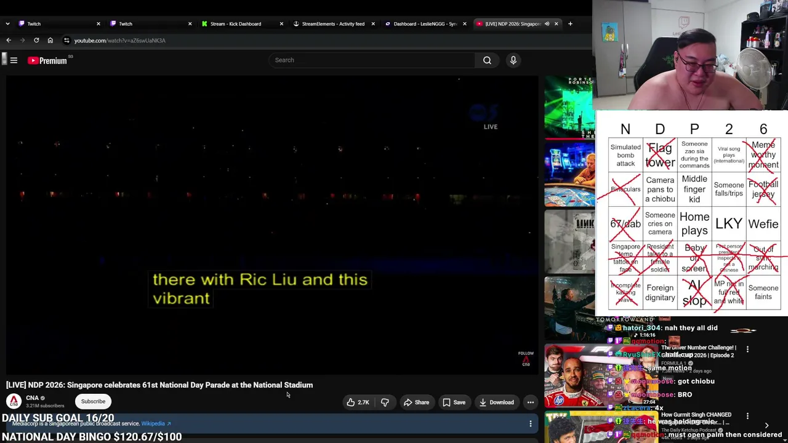The height and width of the screenshot is (443, 788).
Task: Select the NDP 2026 video title text
Action: point(159,385)
